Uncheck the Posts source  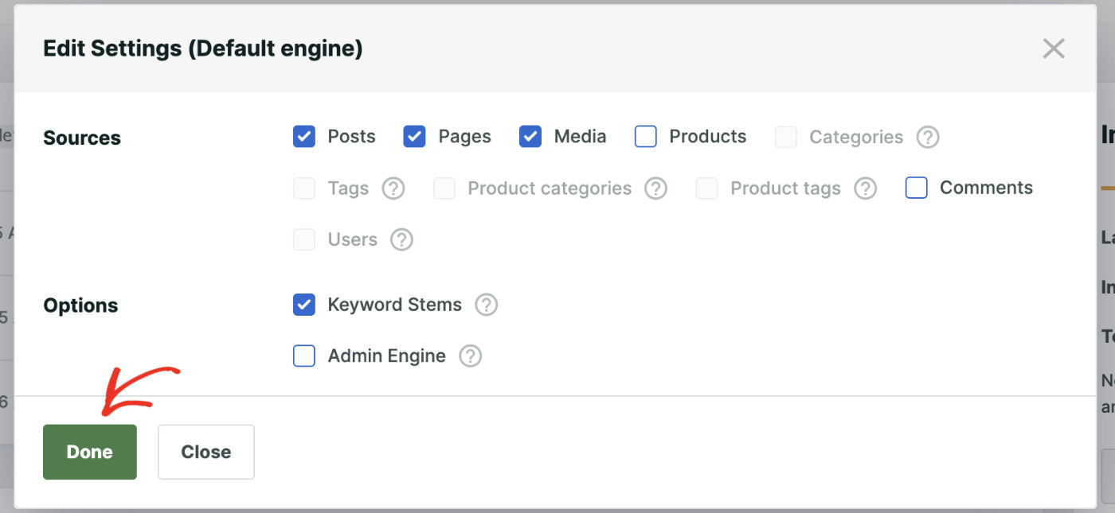[x=304, y=137]
